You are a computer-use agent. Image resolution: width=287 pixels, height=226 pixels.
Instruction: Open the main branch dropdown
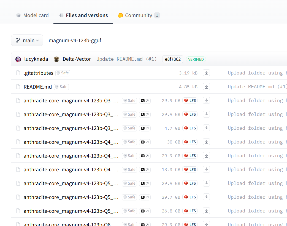[x=27, y=40]
